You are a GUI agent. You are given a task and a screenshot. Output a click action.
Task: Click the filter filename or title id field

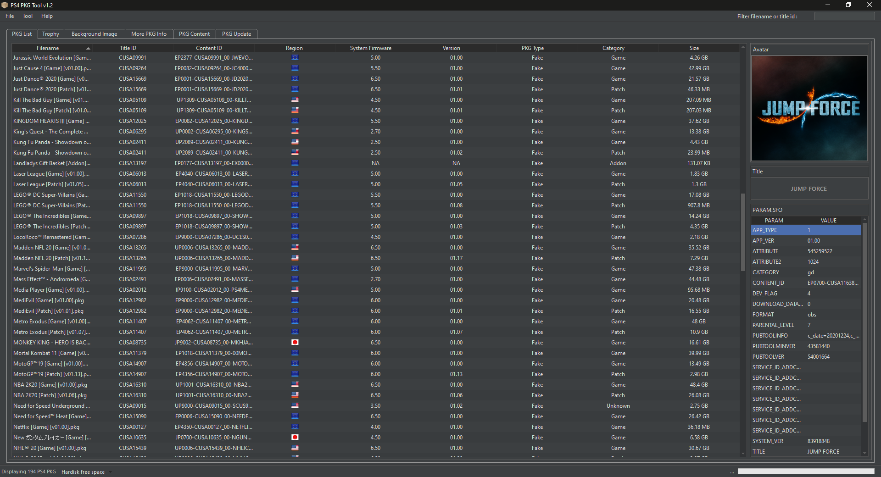(x=844, y=17)
